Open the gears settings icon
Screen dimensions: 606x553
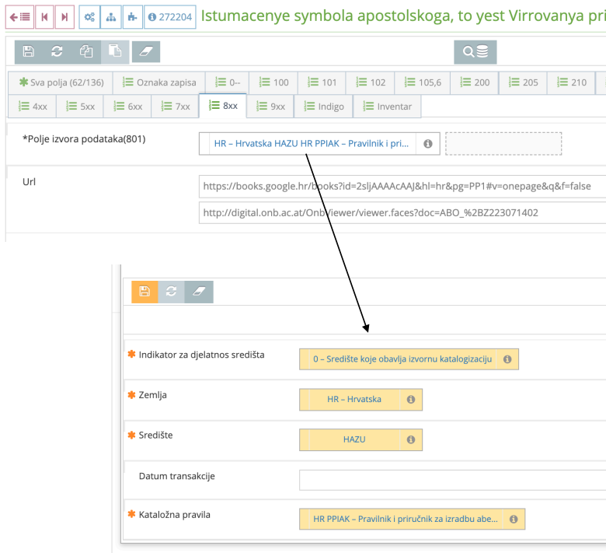click(89, 17)
